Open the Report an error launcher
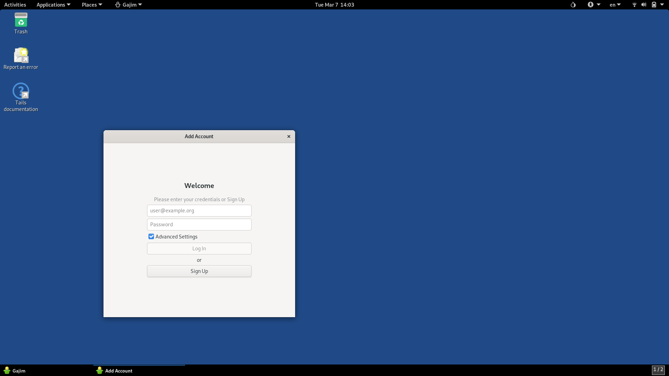The width and height of the screenshot is (669, 376). 21,56
